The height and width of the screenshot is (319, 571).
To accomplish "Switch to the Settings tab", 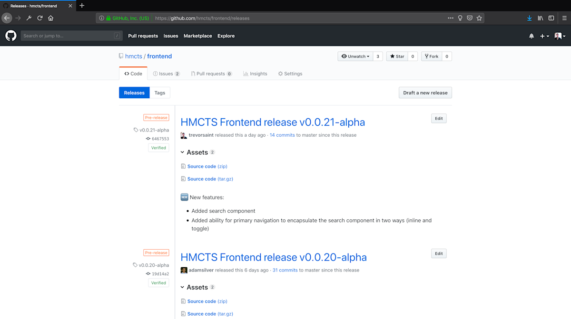I will 290,74.
